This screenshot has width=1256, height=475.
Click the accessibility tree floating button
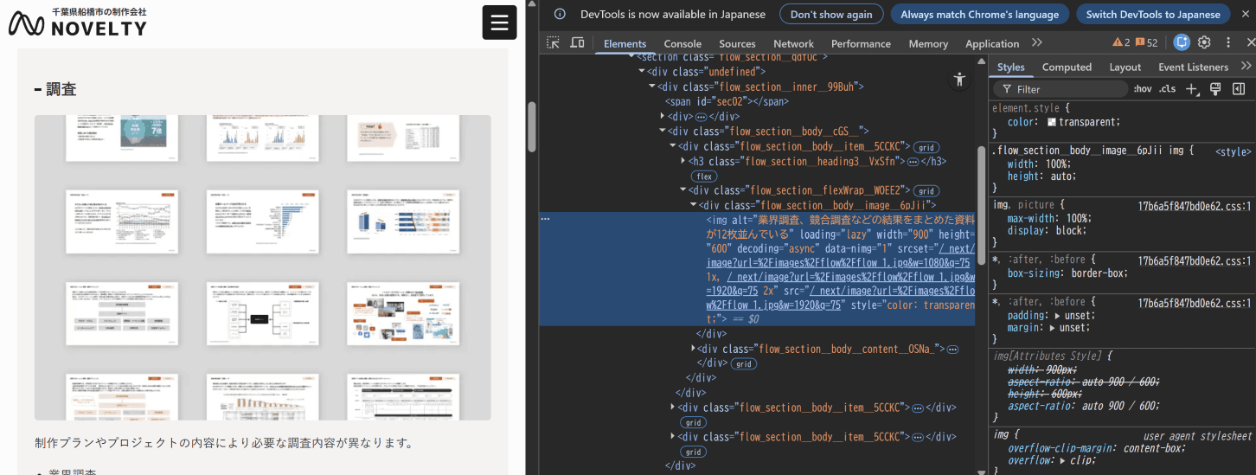click(x=958, y=80)
